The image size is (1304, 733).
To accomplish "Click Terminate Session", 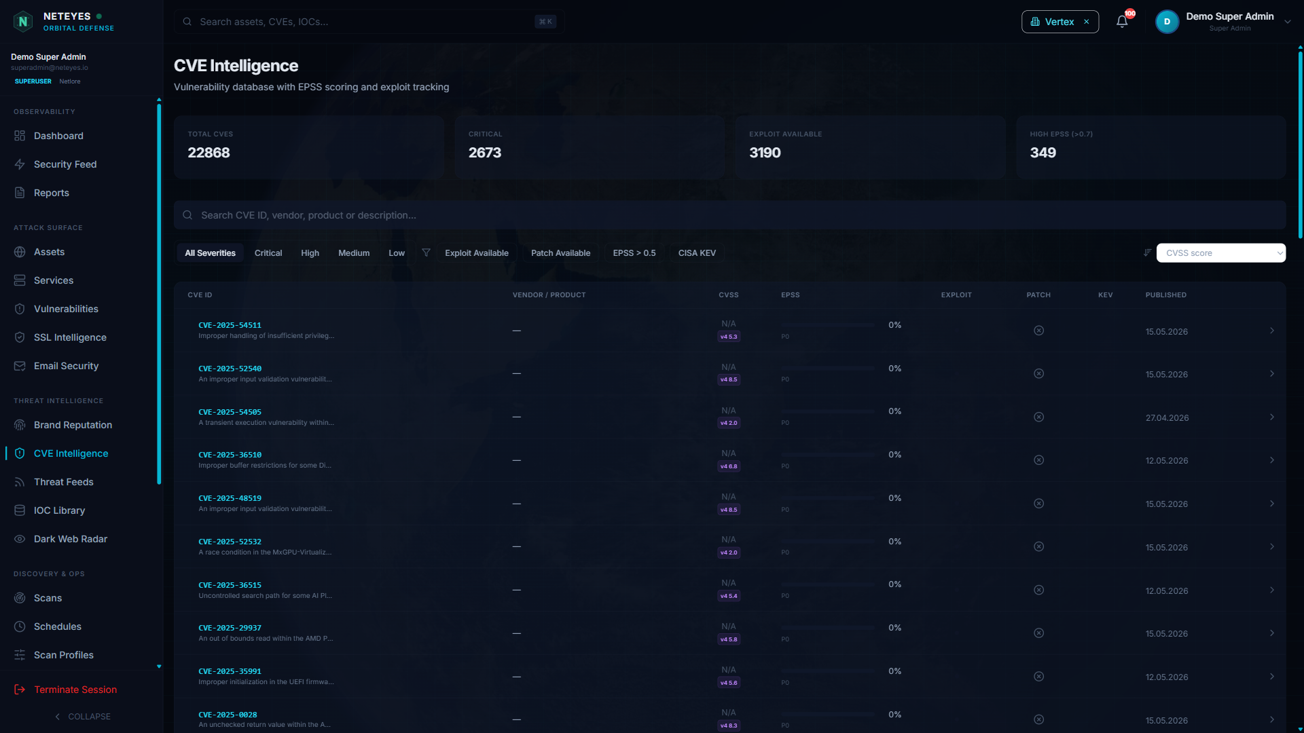I will (75, 690).
